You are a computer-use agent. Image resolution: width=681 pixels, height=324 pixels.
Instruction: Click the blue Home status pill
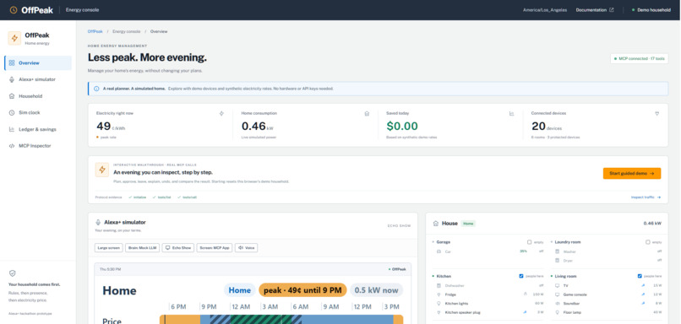pyautogui.click(x=240, y=290)
